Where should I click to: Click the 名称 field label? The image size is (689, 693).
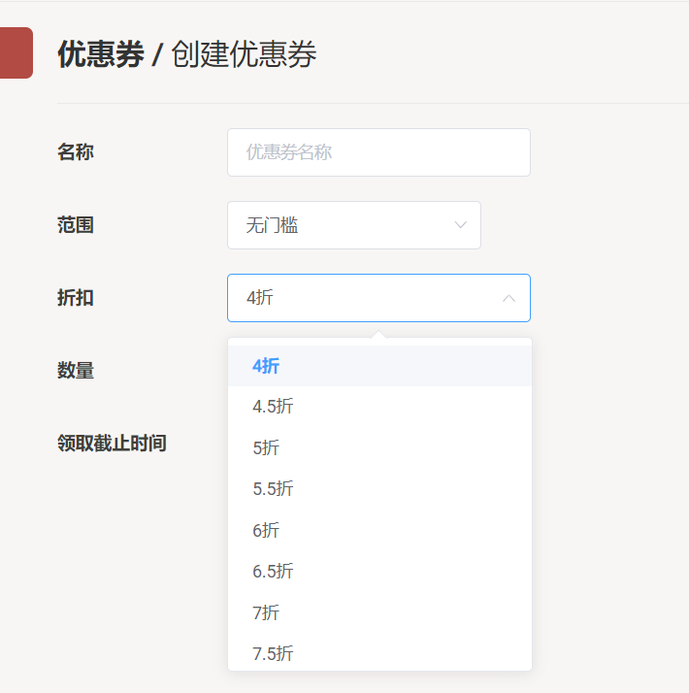point(76,152)
